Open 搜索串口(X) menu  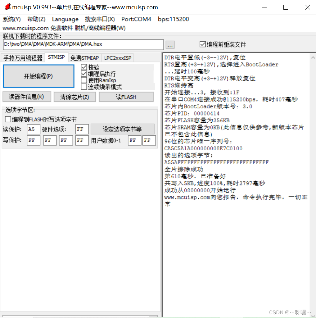coord(100,19)
